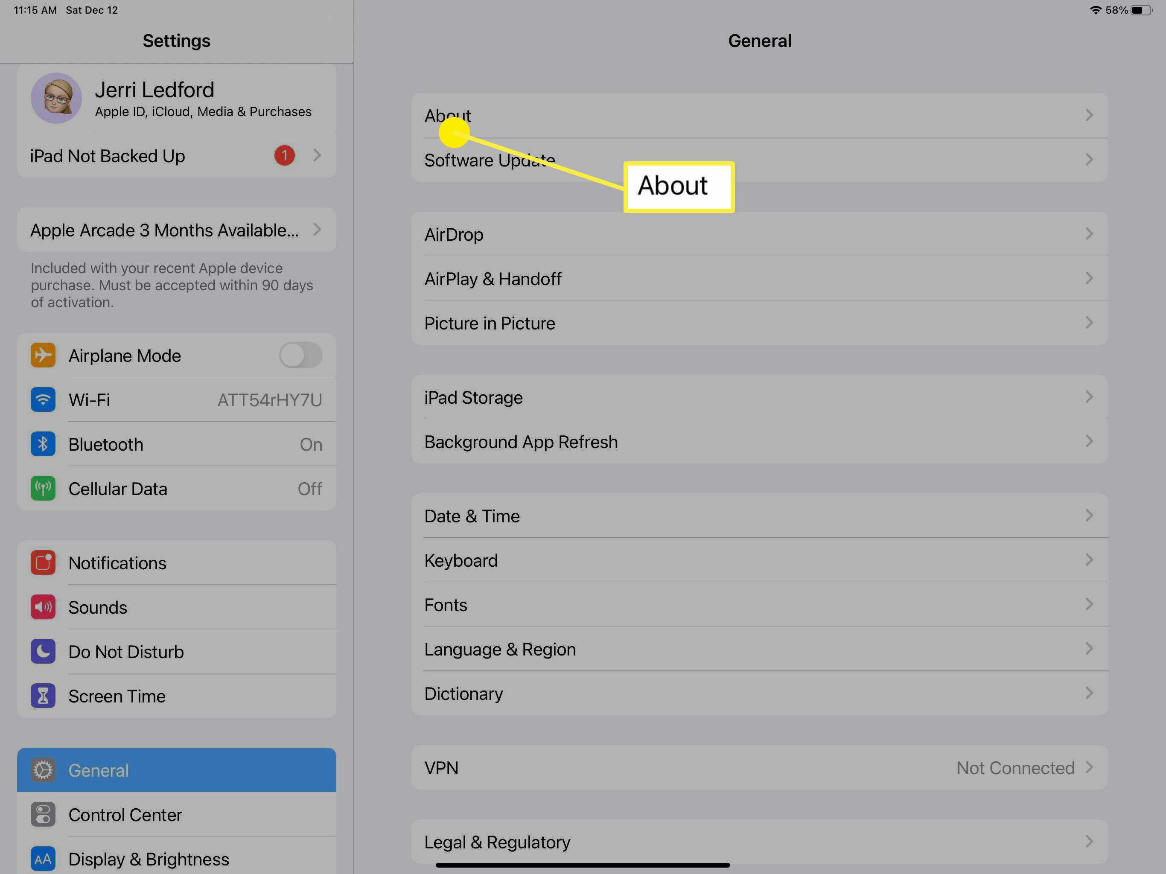Tap Cellular Data Off status
The width and height of the screenshot is (1166, 874).
(310, 489)
